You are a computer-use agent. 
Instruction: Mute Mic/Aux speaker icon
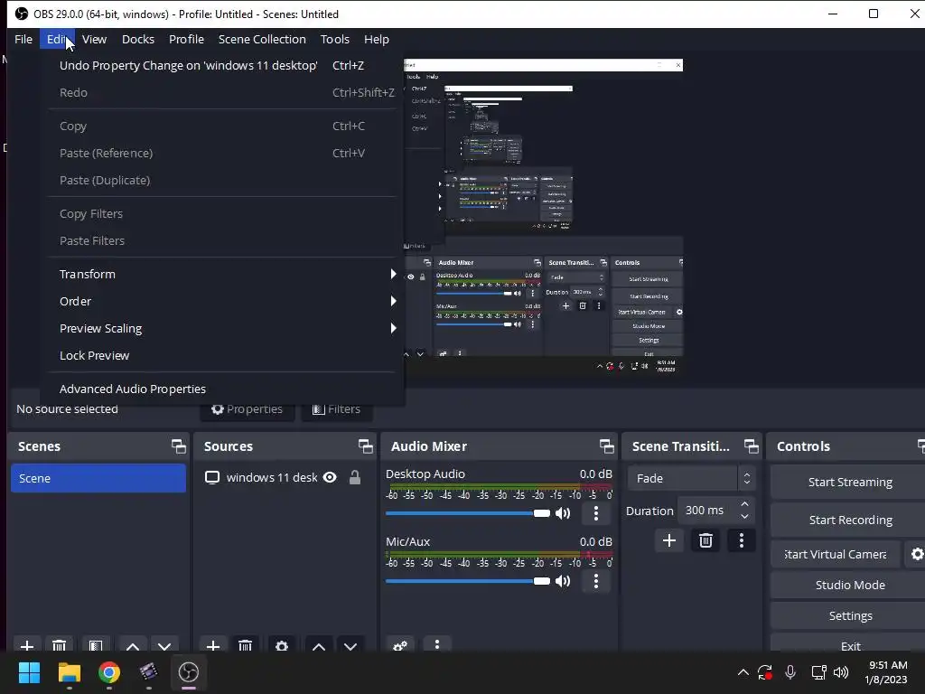[x=563, y=581]
